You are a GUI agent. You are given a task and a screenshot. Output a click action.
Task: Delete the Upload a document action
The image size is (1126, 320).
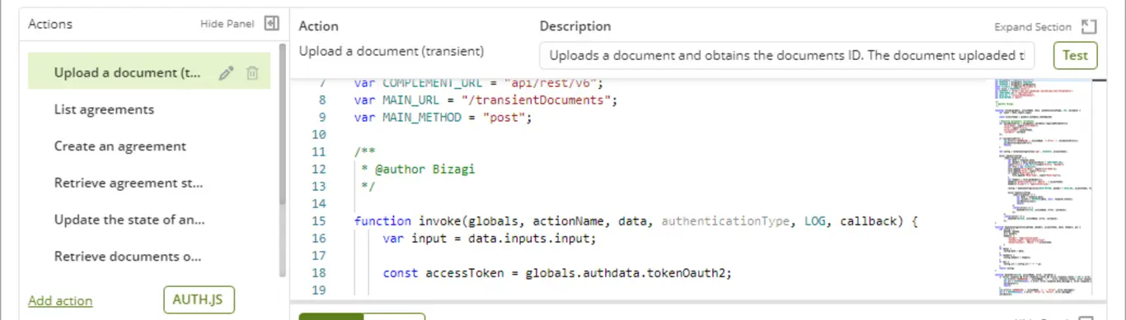tap(252, 73)
